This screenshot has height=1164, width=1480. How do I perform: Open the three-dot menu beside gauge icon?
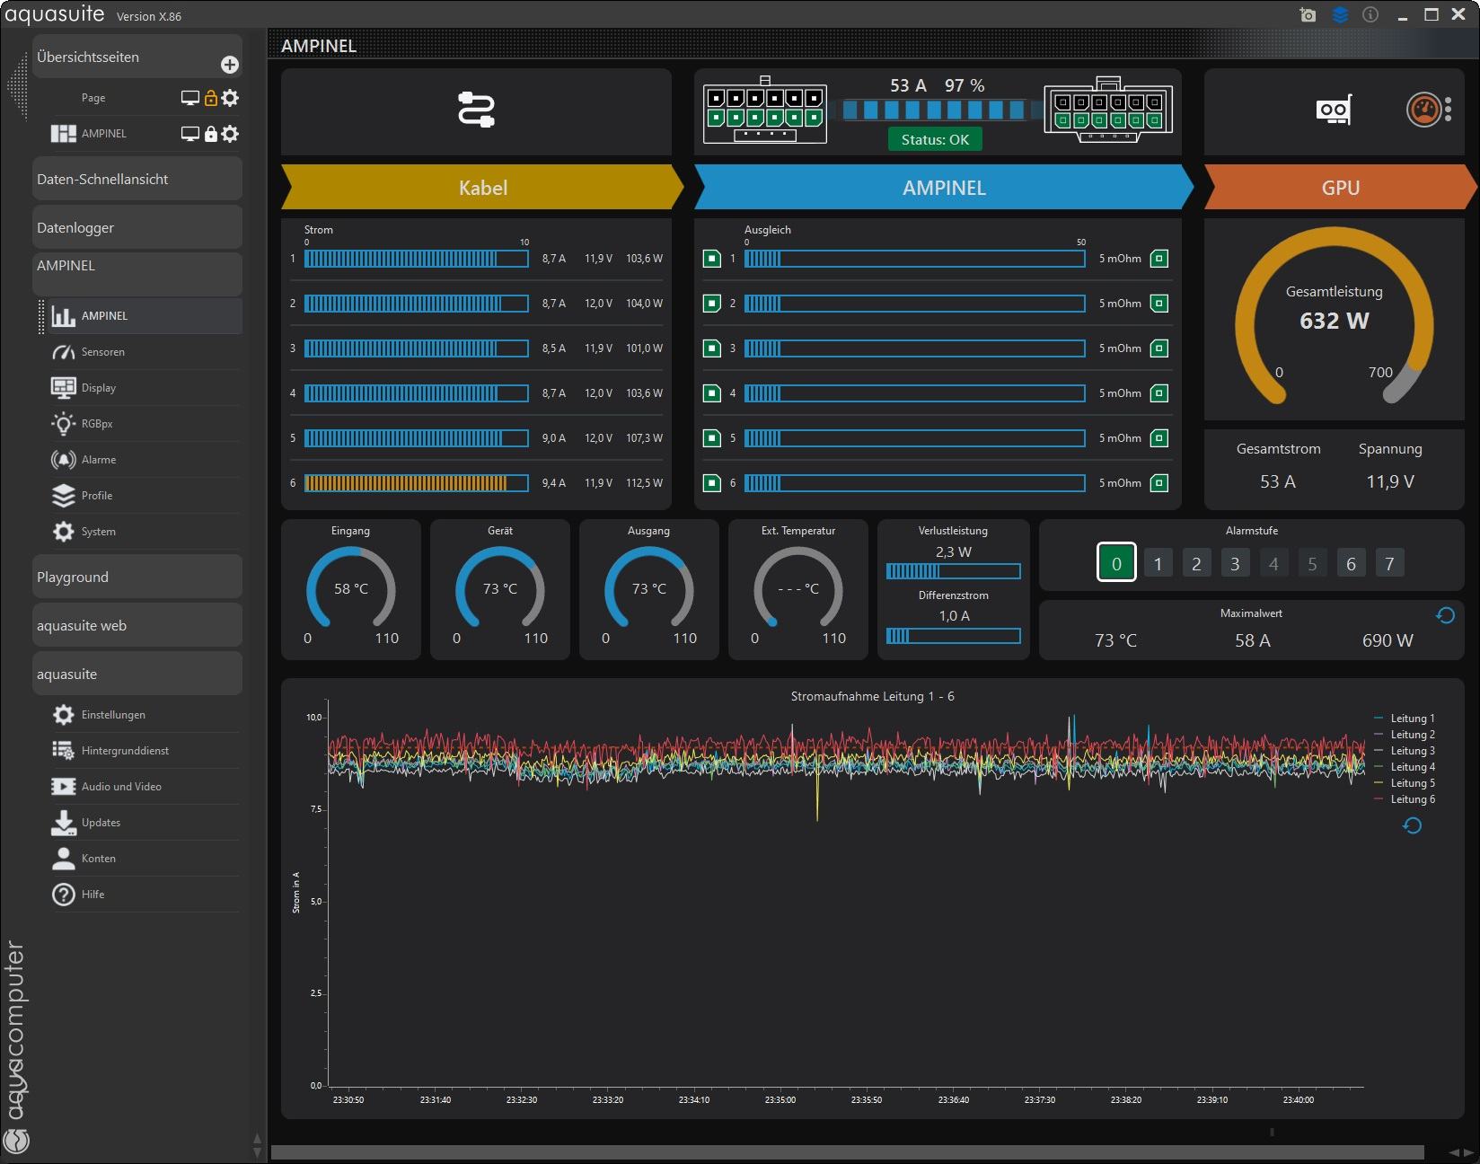click(x=1449, y=110)
